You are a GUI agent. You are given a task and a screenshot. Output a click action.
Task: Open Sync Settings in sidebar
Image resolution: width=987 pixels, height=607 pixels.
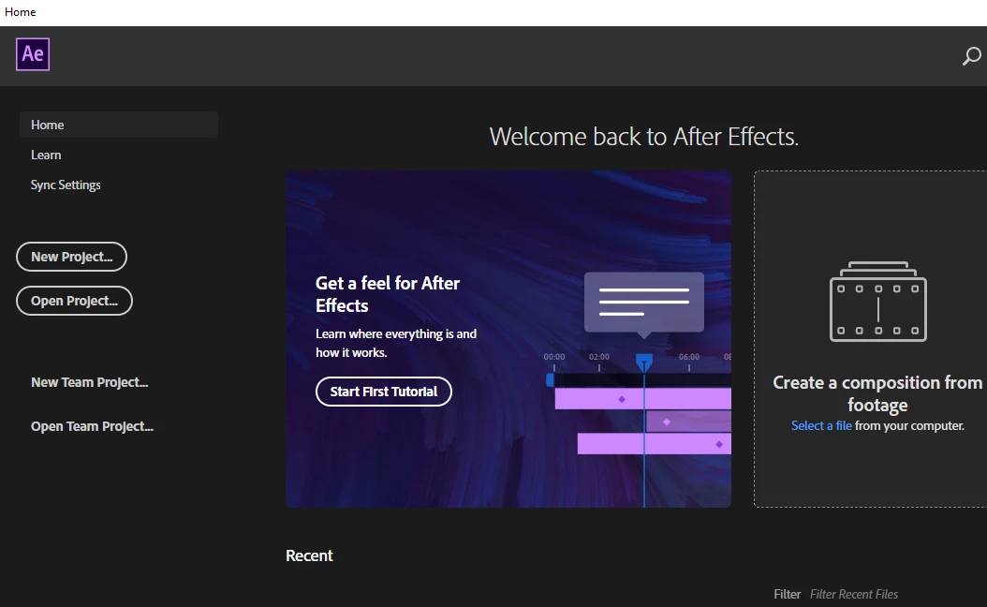coord(66,185)
